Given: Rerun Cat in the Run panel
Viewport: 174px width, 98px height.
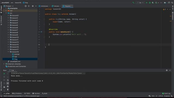Looking at the screenshot, I should [x=4, y=73].
